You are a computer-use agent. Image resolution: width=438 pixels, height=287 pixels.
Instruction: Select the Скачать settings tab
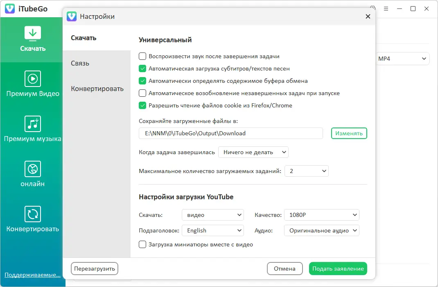(x=97, y=38)
